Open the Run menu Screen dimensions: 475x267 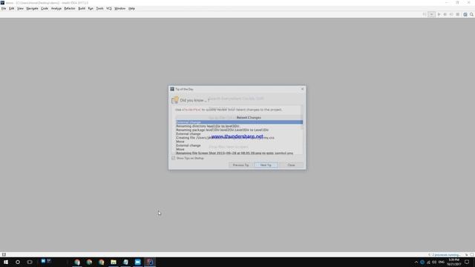pos(91,8)
